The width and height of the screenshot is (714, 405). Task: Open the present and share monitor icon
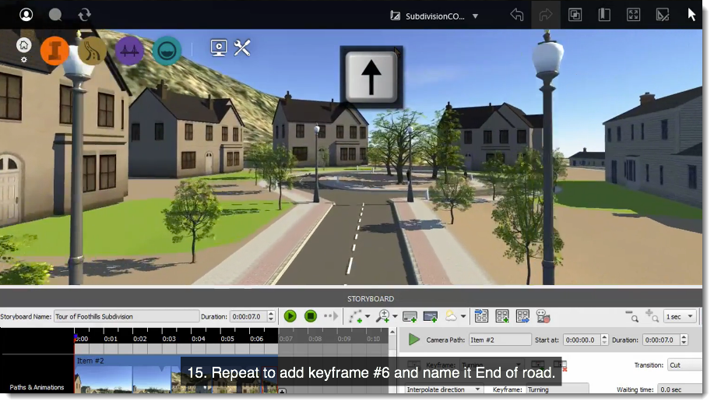click(219, 48)
